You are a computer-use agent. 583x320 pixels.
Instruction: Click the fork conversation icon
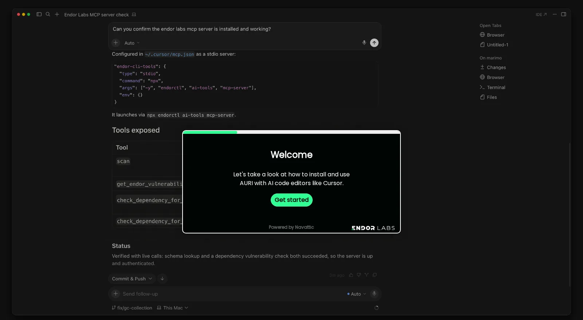367,275
